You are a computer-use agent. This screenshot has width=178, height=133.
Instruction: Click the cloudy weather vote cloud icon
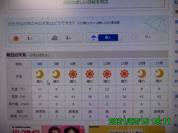click(x=55, y=38)
